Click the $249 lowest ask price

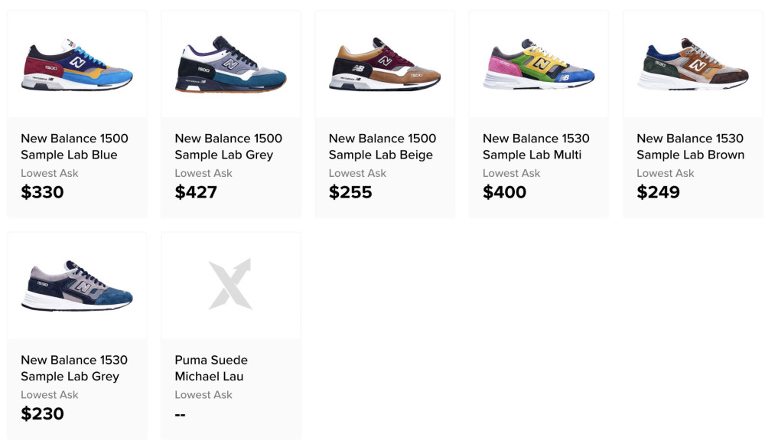pos(658,192)
